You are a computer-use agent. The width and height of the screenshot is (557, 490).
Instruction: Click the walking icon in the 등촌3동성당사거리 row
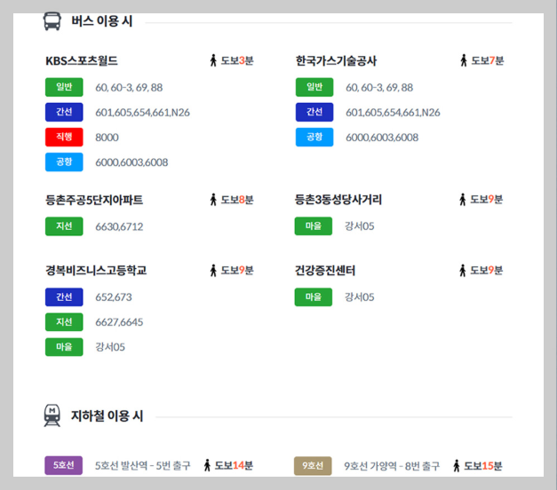coord(463,200)
